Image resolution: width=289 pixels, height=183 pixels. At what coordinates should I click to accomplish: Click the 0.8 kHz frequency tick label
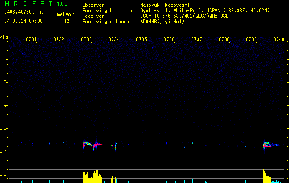pos(3,128)
